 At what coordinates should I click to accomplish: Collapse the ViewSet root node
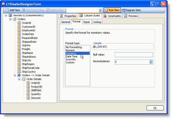click(x=6, y=15)
